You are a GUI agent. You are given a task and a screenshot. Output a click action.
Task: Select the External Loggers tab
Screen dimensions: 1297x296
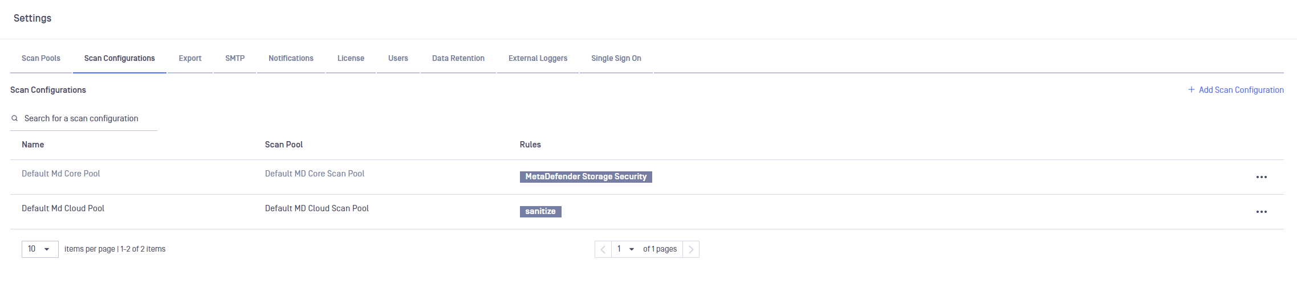tap(538, 58)
